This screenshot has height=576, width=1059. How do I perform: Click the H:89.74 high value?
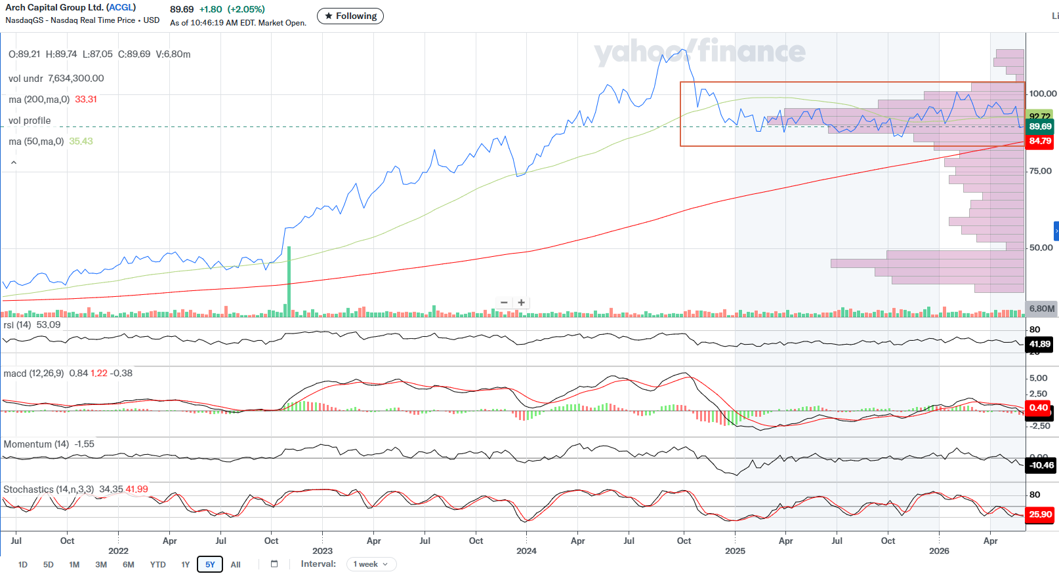click(x=61, y=54)
